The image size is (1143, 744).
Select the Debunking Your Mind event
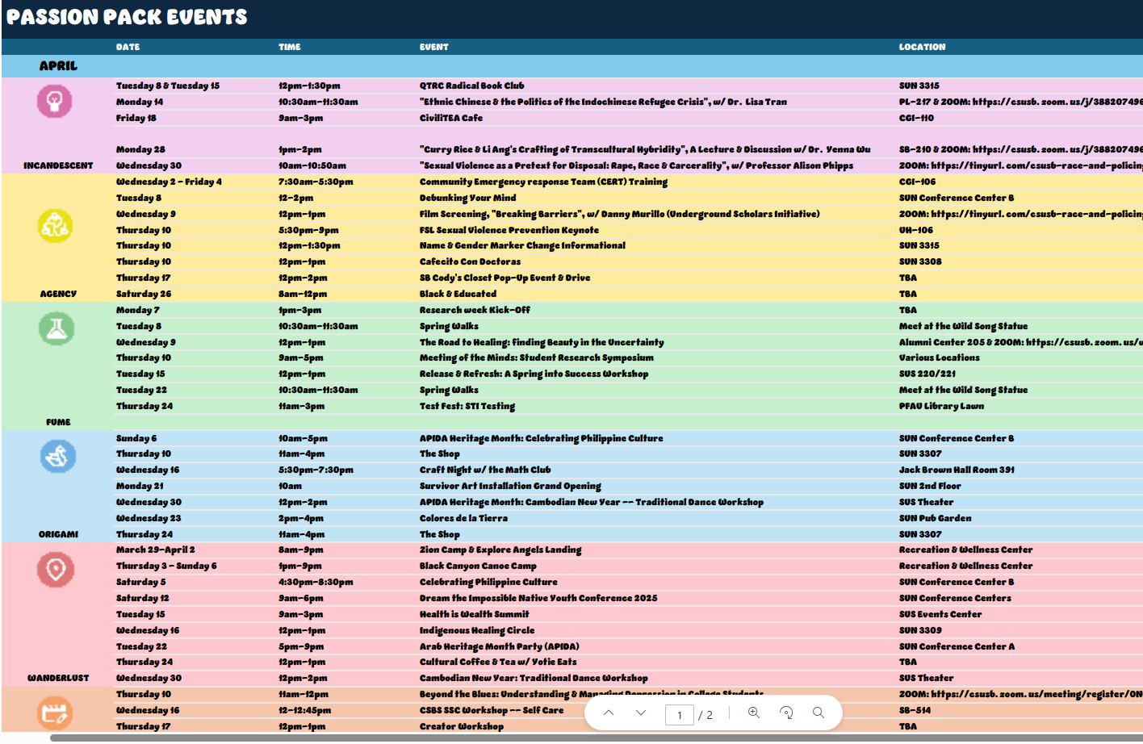[467, 198]
